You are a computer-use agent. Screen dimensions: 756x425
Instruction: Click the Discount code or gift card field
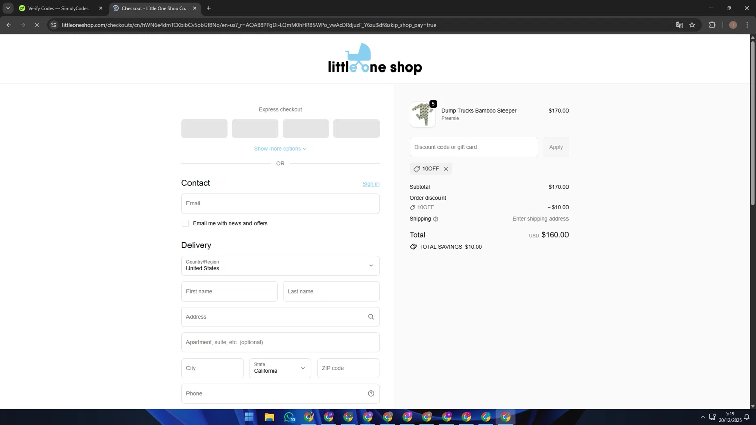pos(474,147)
